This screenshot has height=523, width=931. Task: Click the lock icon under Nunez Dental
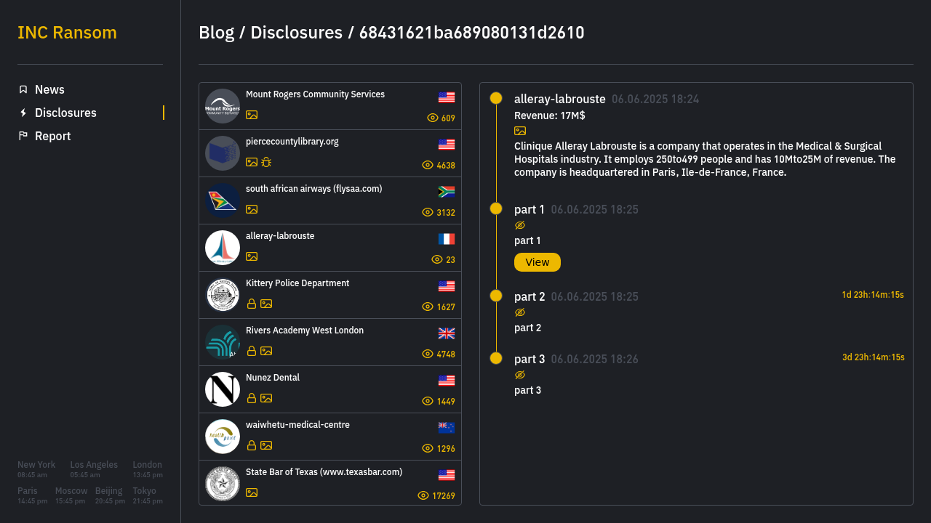tap(252, 398)
